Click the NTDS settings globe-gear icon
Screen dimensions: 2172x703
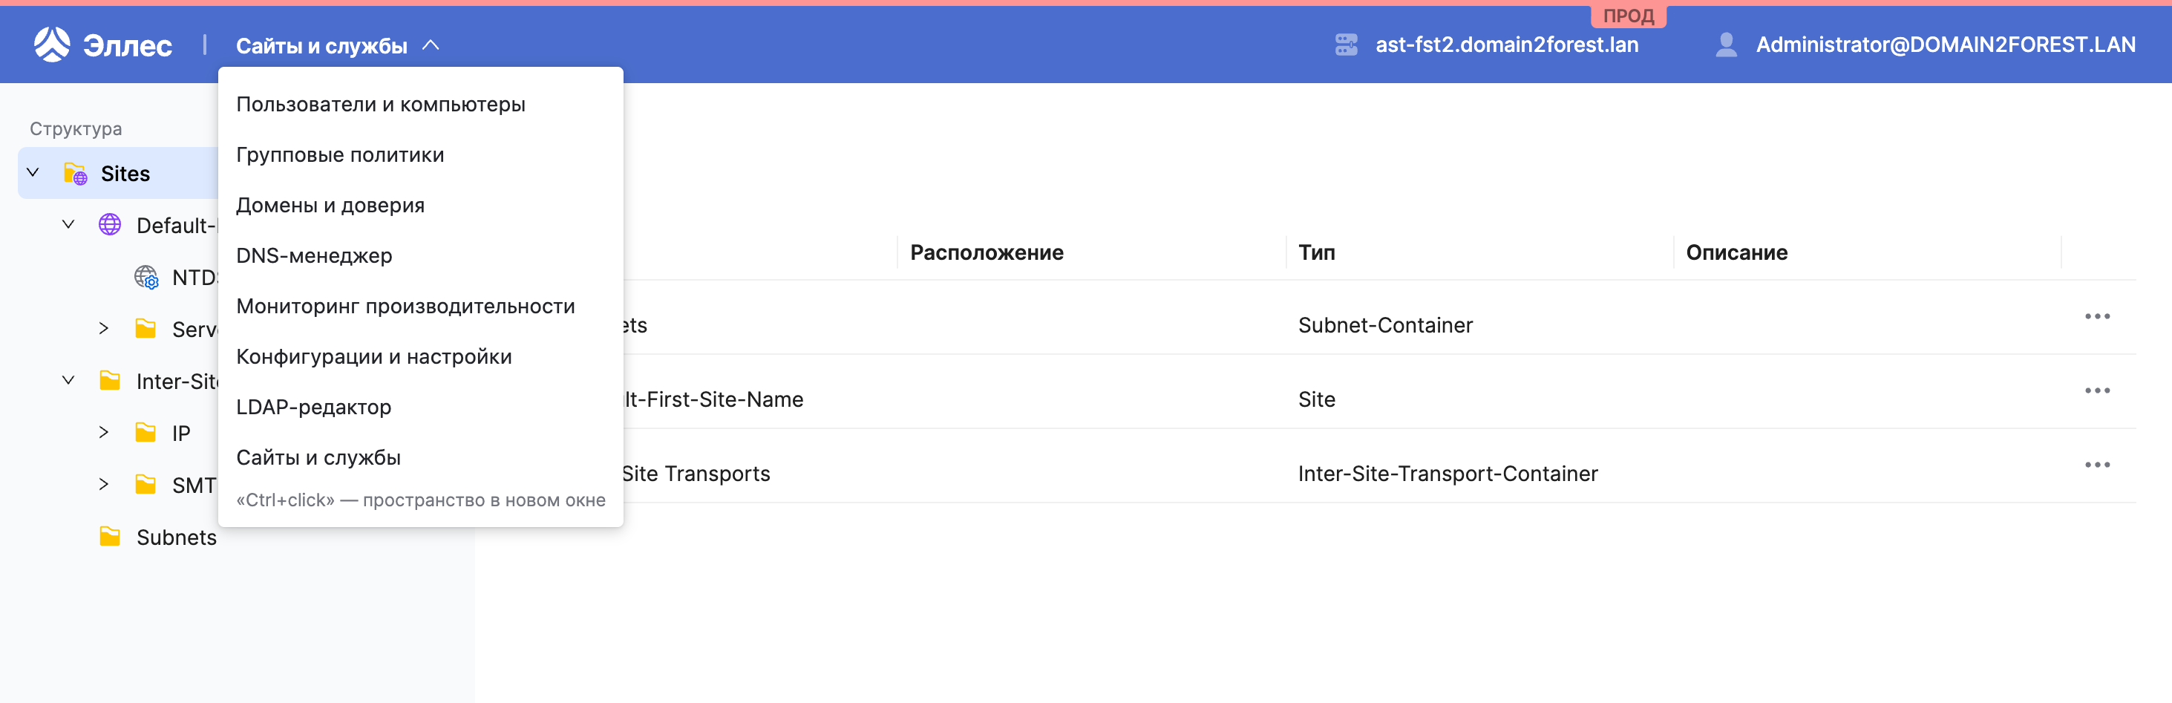146,278
